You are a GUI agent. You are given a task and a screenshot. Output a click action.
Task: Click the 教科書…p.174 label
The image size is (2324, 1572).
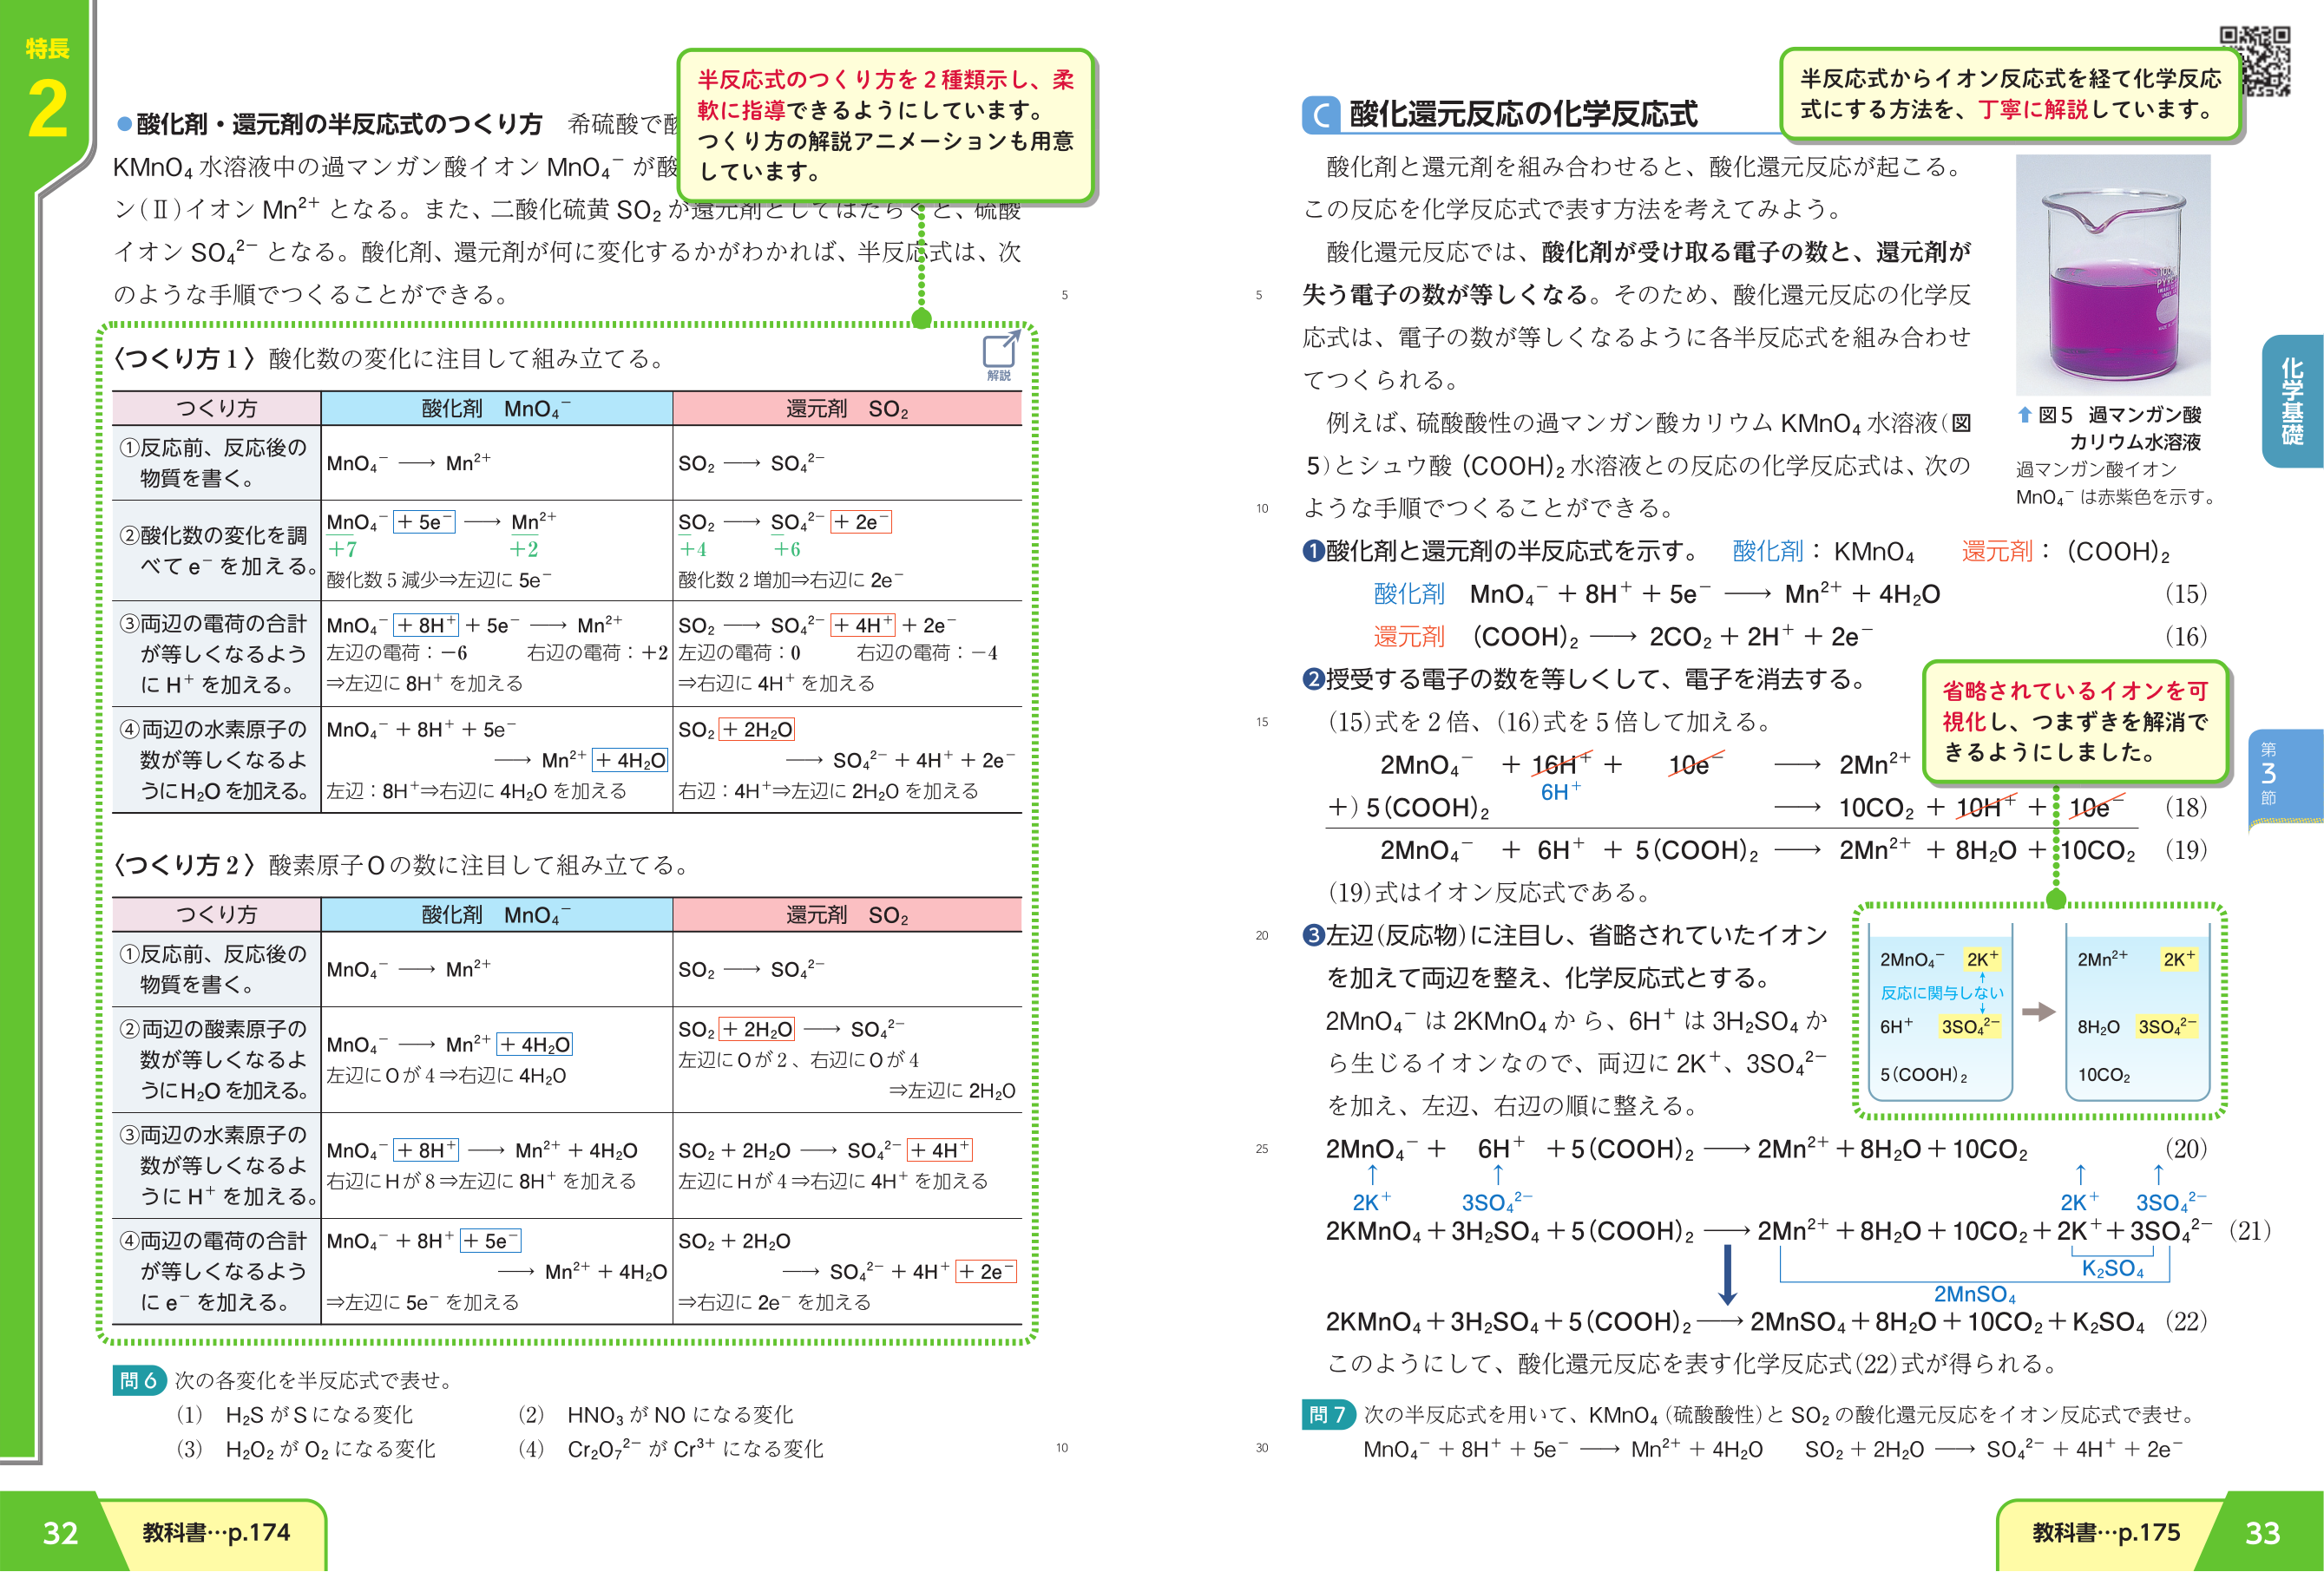point(216,1532)
